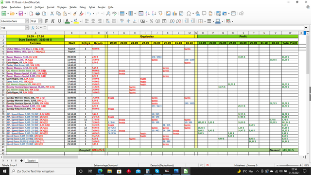Toggle left alignment

[x=87, y=21]
